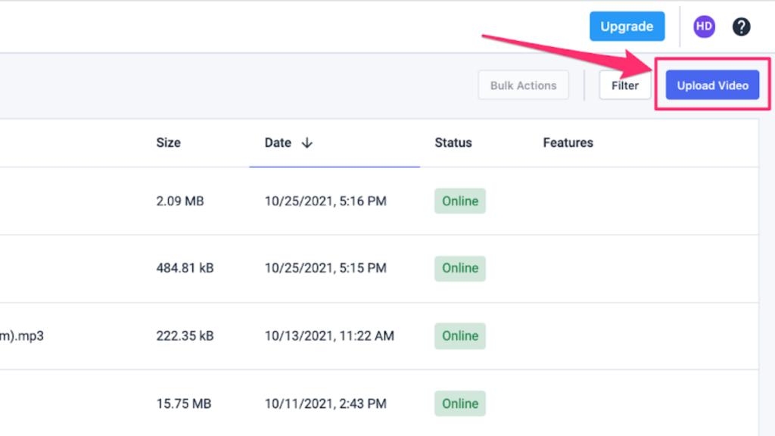Click Online status for the 15.75 MB file
Image resolution: width=775 pixels, height=436 pixels.
pyautogui.click(x=460, y=403)
